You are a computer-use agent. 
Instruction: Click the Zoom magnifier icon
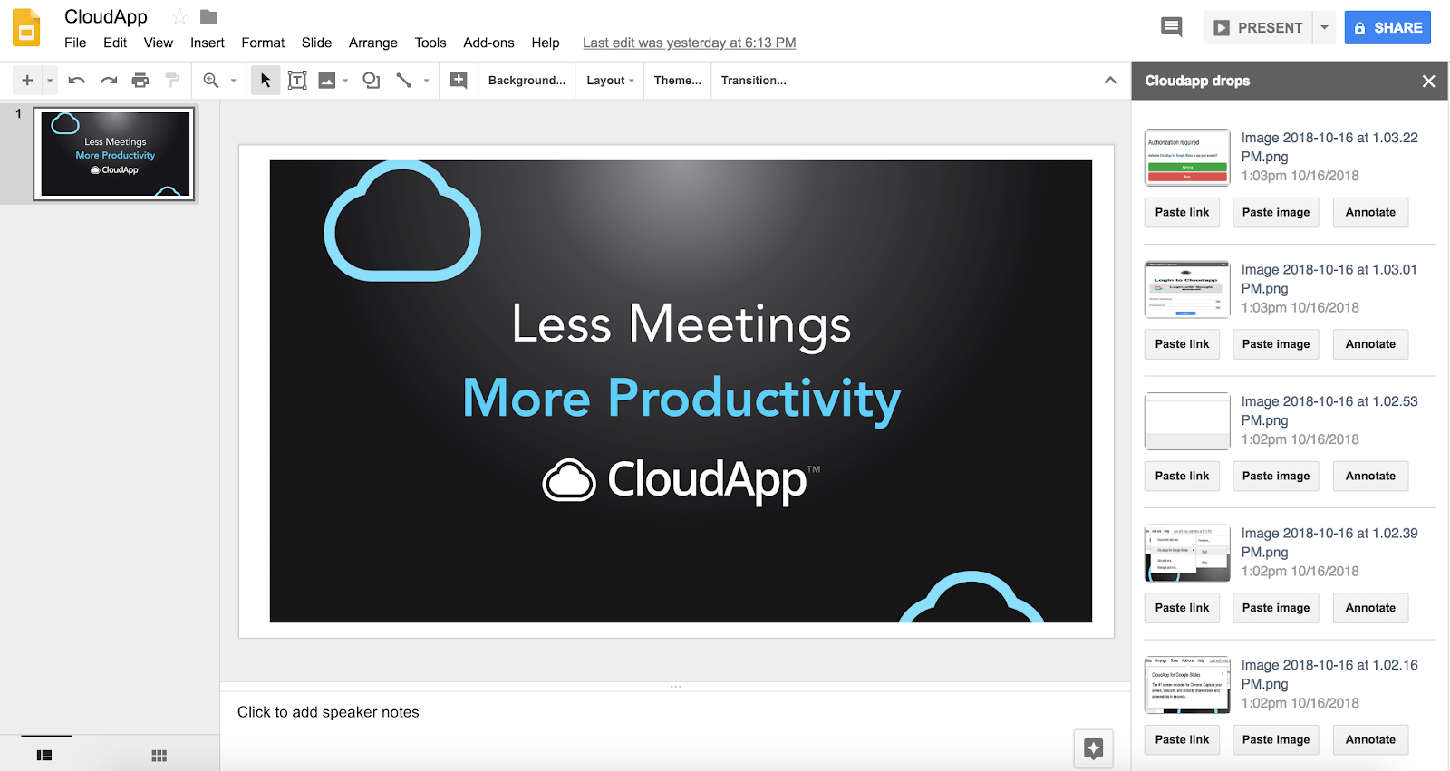211,81
